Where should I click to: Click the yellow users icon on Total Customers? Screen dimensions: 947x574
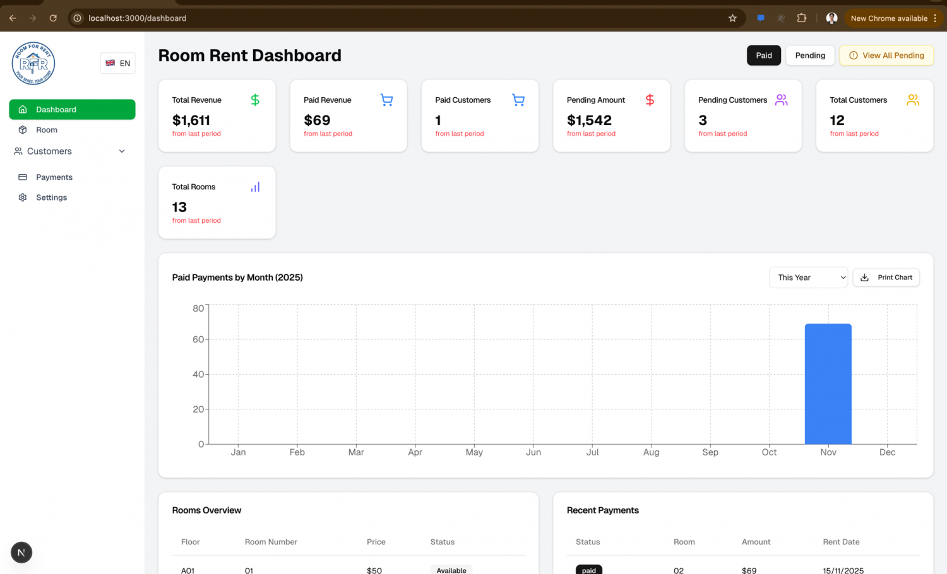coord(913,100)
